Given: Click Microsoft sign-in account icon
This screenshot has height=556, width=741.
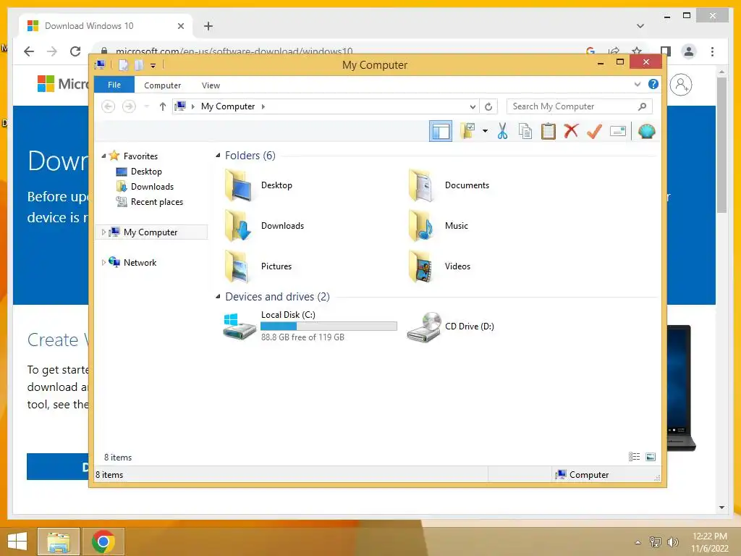Looking at the screenshot, I should point(681,85).
